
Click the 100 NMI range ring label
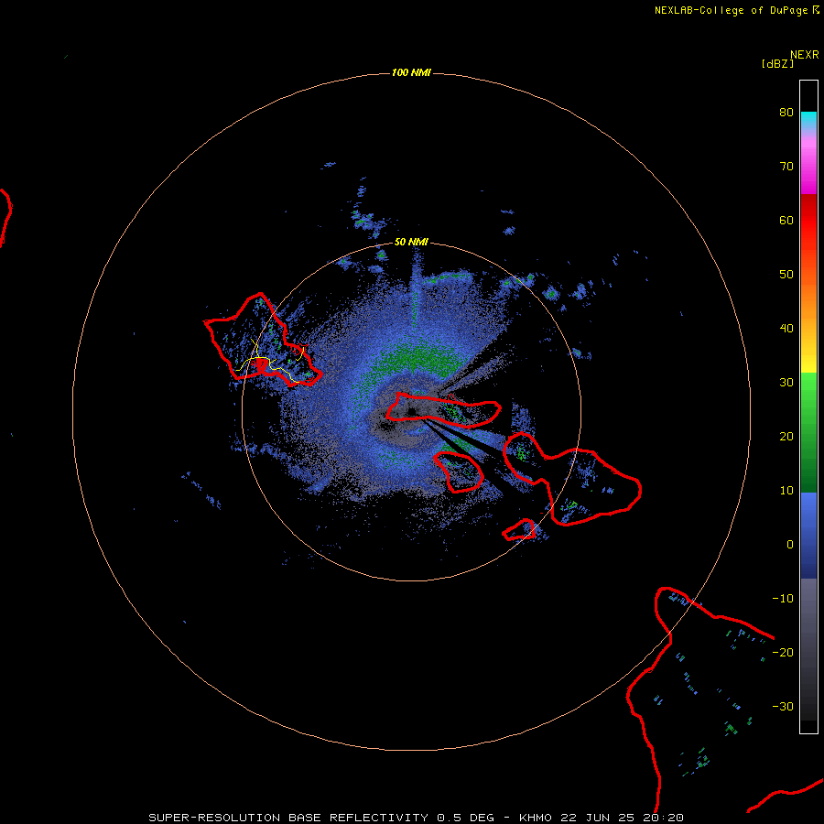[411, 72]
